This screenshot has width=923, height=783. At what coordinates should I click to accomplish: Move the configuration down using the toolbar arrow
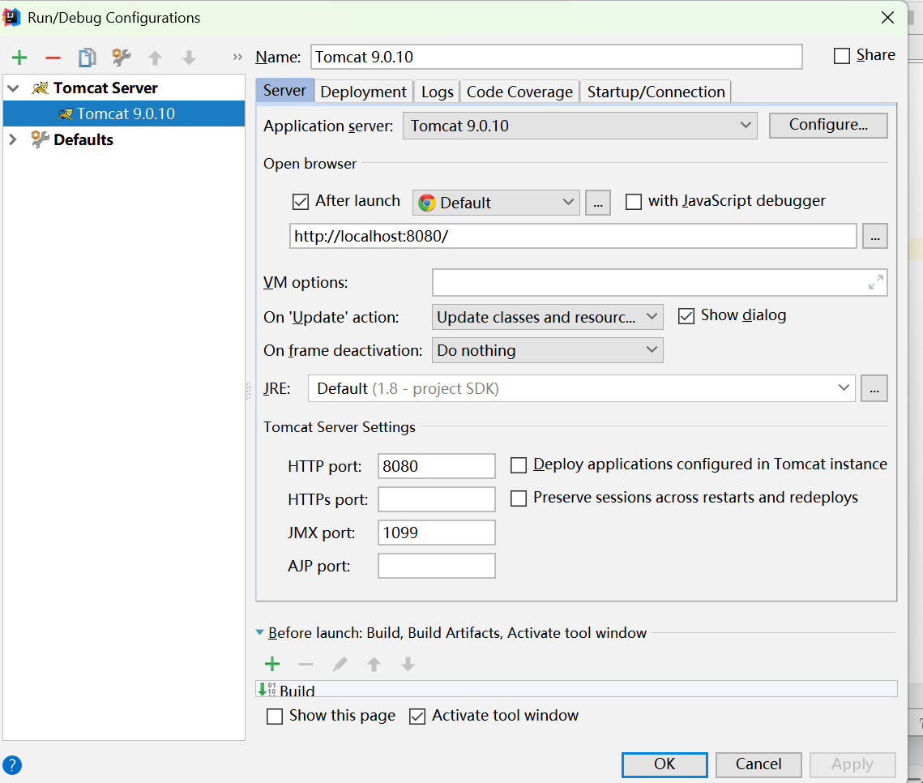click(189, 58)
